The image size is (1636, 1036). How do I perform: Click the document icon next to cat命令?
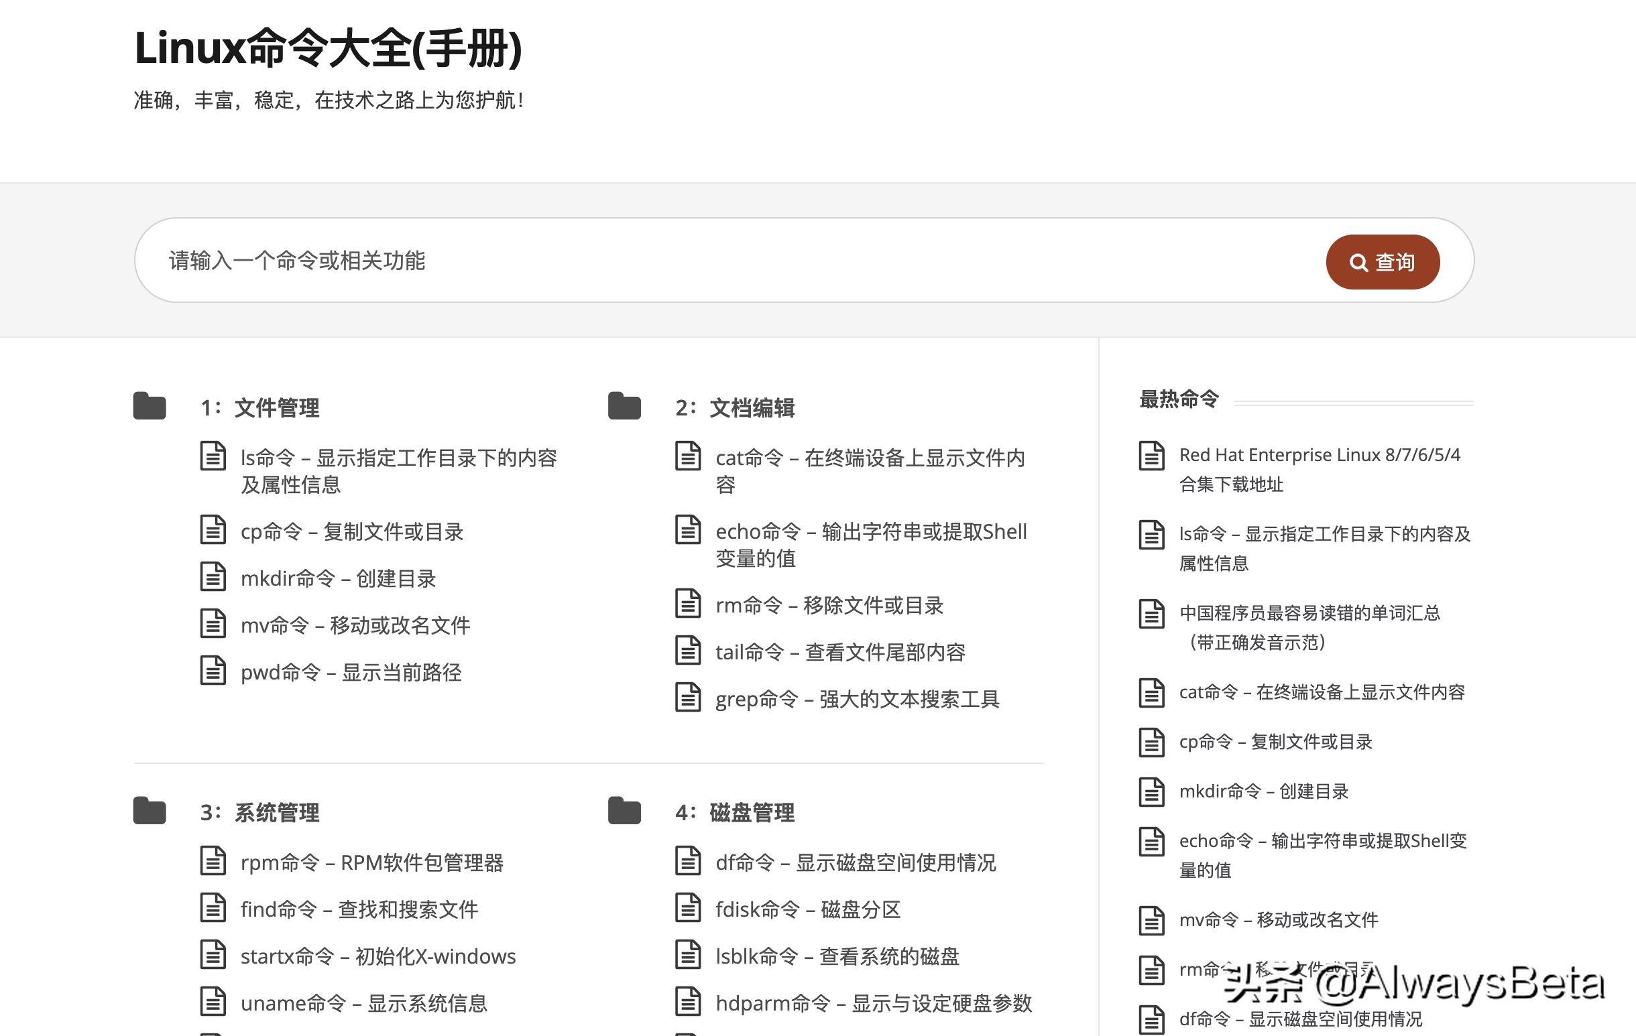pyautogui.click(x=689, y=457)
